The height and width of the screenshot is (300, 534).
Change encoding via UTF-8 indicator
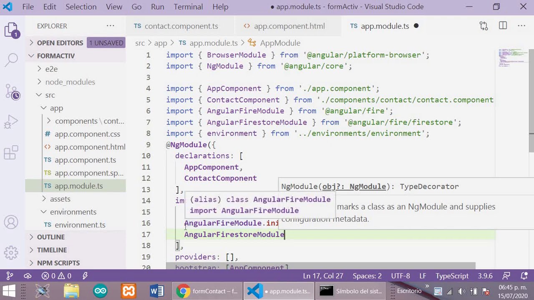coord(400,276)
